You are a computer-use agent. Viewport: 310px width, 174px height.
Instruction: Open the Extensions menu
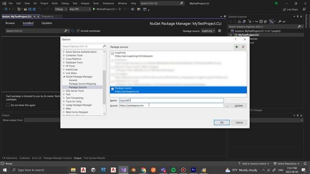pos(108,3)
